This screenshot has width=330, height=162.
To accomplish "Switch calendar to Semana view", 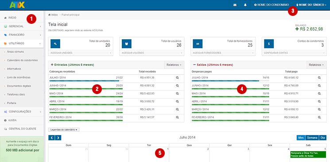I will tap(312, 138).
